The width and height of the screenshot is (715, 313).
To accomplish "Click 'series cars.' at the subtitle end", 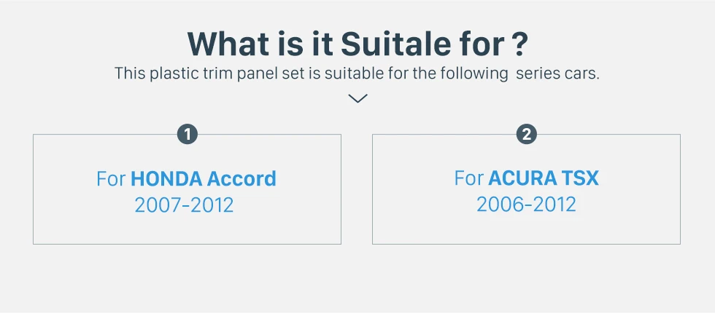I will (x=557, y=74).
